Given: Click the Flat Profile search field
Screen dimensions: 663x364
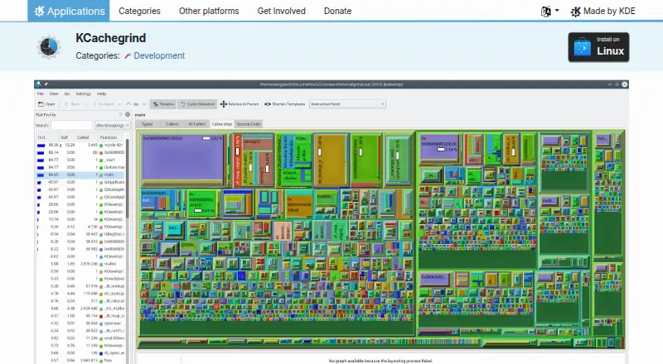Looking at the screenshot, I should tap(71, 126).
